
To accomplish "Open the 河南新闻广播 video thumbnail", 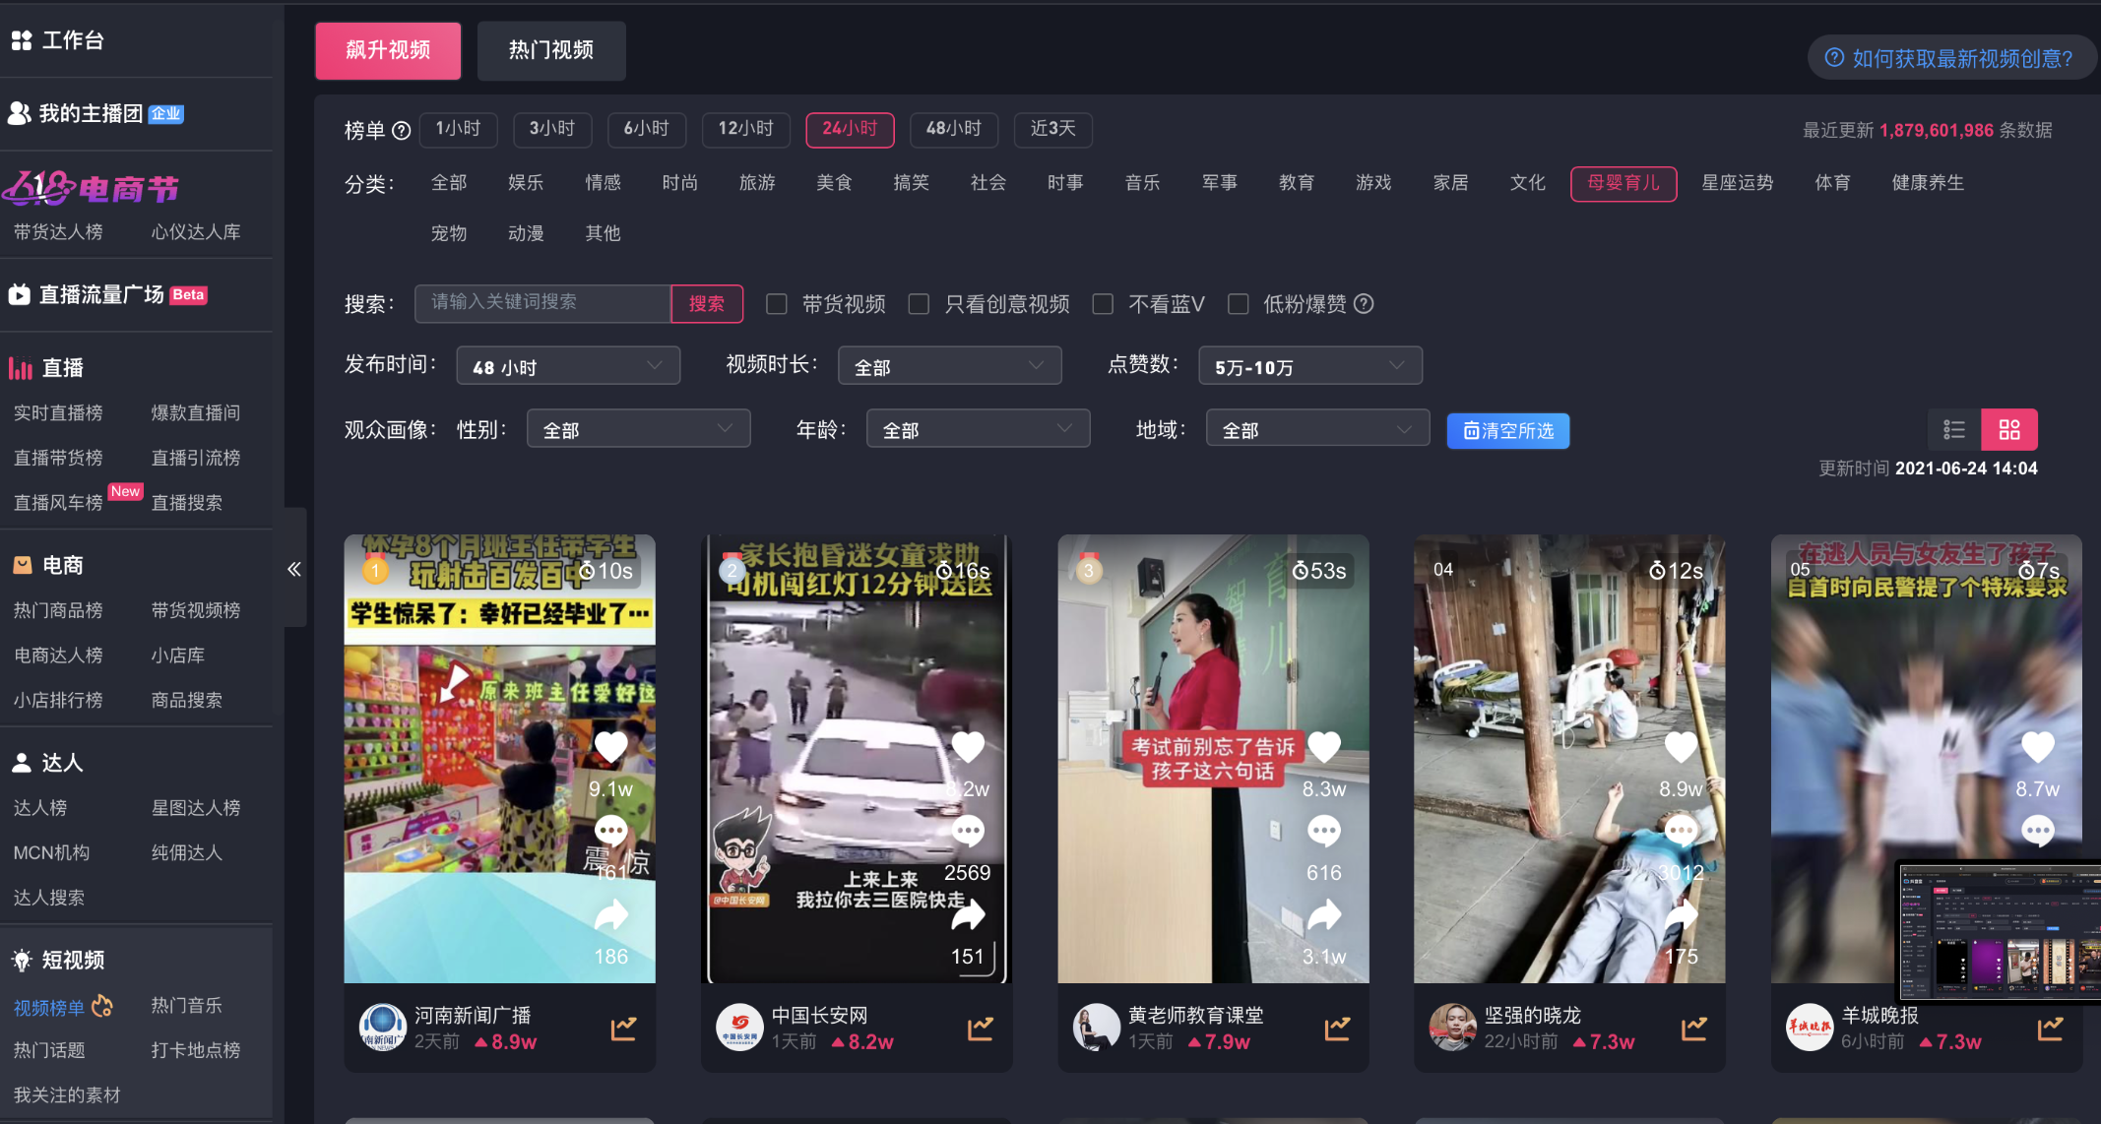I will point(500,759).
